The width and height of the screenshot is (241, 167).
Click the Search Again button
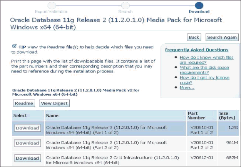pyautogui.click(x=222, y=37)
